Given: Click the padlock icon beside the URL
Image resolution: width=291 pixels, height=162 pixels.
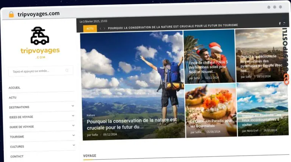Looking at the screenshot, I should coord(11,14).
